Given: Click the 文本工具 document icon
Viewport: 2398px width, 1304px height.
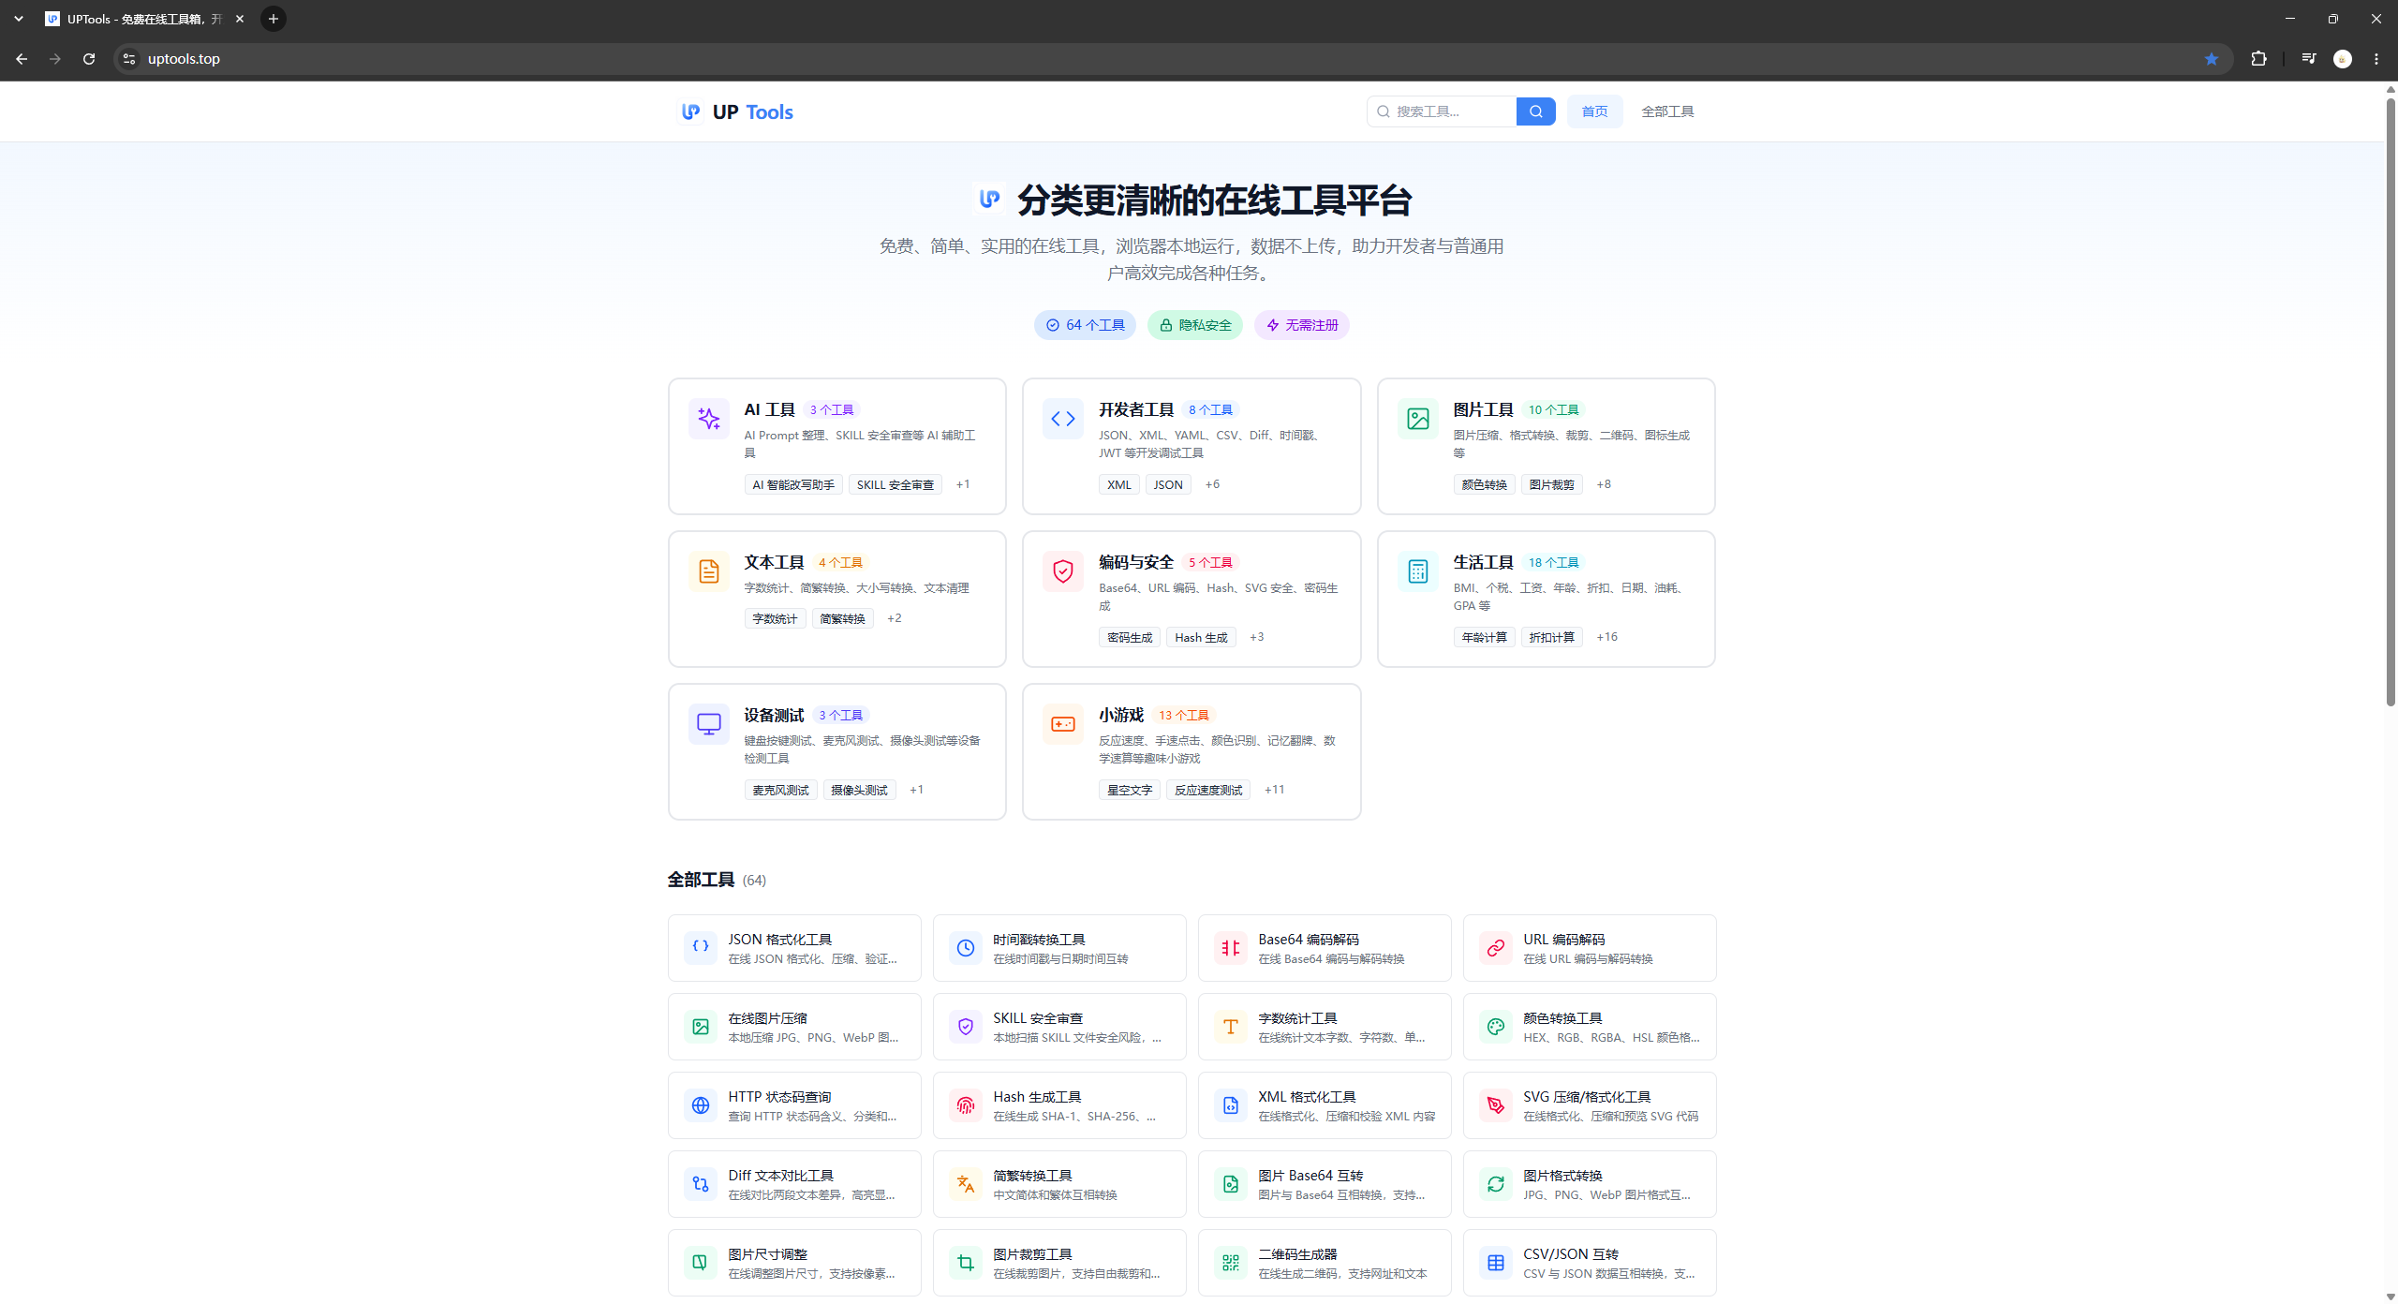Looking at the screenshot, I should pos(708,571).
